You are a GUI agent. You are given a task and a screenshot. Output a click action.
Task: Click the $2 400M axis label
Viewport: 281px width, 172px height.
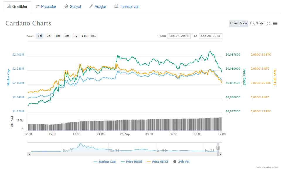coord(18,55)
